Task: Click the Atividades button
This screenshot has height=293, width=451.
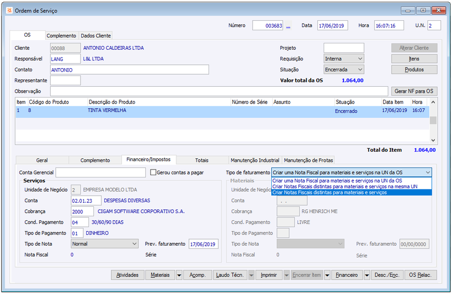Action: 127,275
